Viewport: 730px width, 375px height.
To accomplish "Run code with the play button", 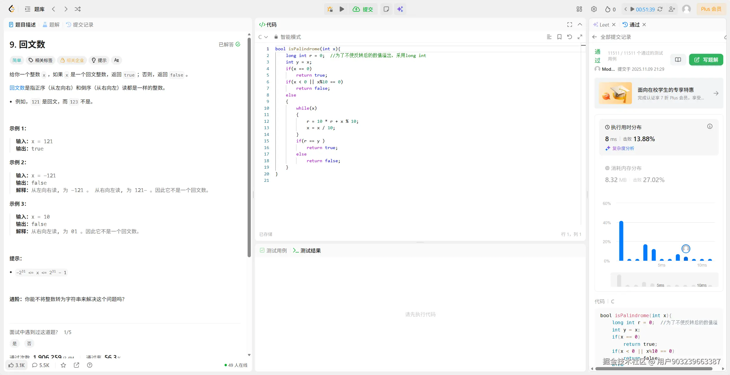I will [x=342, y=9].
